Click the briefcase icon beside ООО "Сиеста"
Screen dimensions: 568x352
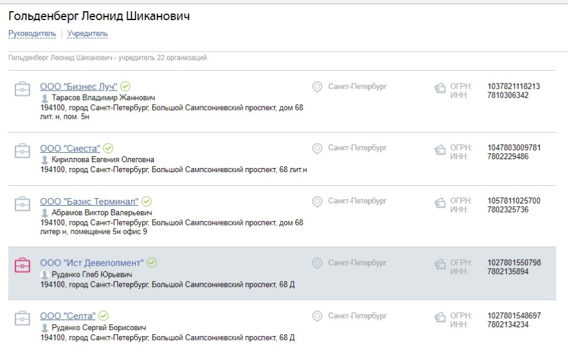[22, 151]
